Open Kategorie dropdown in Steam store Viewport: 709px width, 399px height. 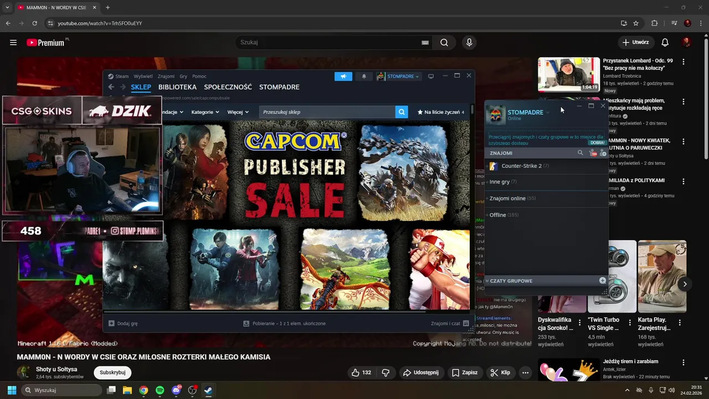click(205, 112)
